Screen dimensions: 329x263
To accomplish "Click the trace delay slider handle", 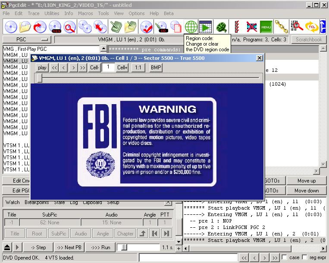I will pyautogui.click(x=124, y=248).
